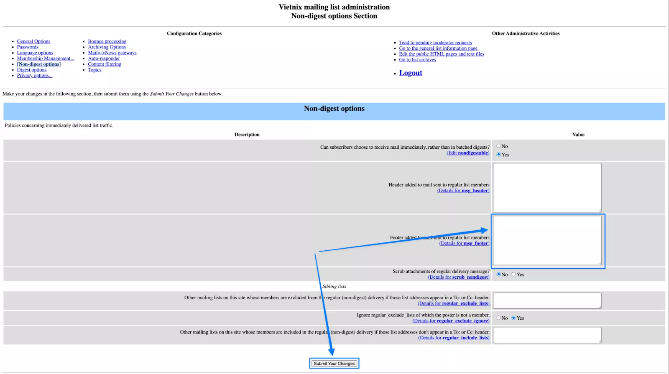The width and height of the screenshot is (669, 374).
Task: Open Content filtering category
Action: point(105,64)
